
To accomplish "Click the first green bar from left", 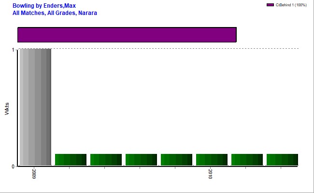I will 71,159.
